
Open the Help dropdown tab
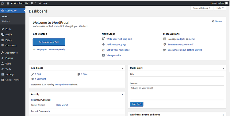220,8
